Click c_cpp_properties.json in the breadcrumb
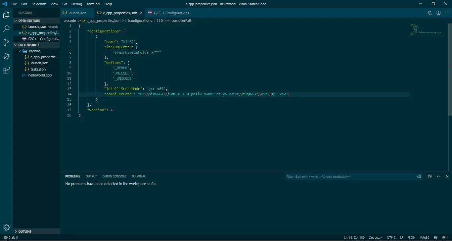This screenshot has width=452, height=241. [103, 21]
